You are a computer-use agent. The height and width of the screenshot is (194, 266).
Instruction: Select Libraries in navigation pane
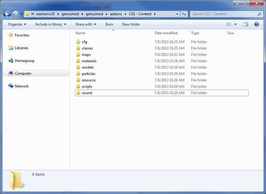21,48
